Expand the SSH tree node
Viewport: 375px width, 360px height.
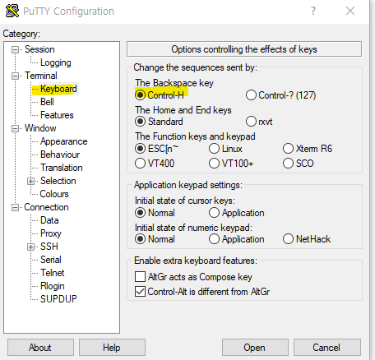(x=30, y=247)
